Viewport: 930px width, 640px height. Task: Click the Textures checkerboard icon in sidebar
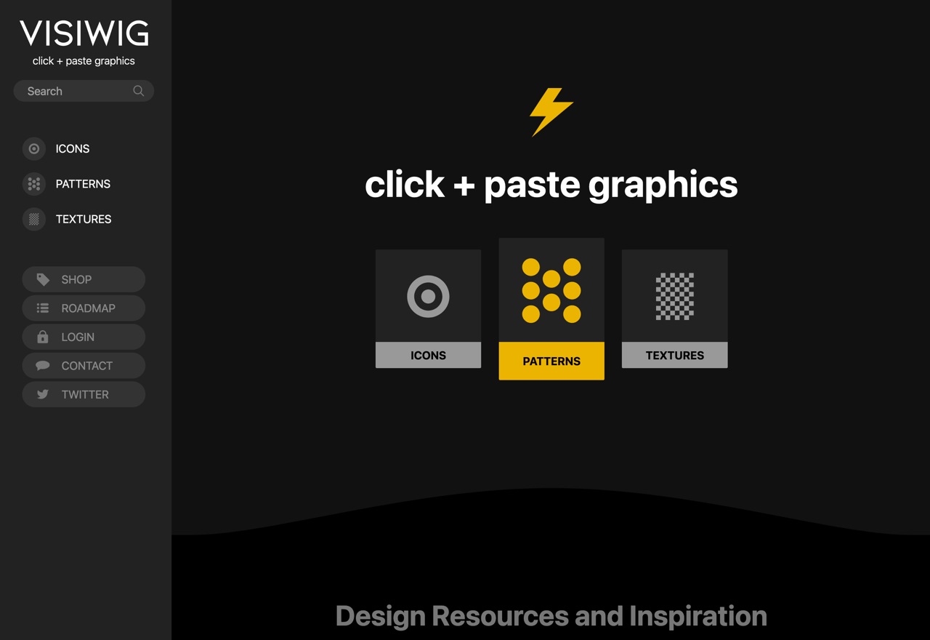click(34, 219)
